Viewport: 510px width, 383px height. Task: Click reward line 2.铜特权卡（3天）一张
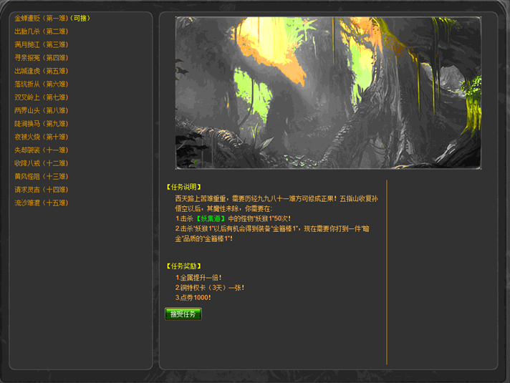(x=210, y=288)
